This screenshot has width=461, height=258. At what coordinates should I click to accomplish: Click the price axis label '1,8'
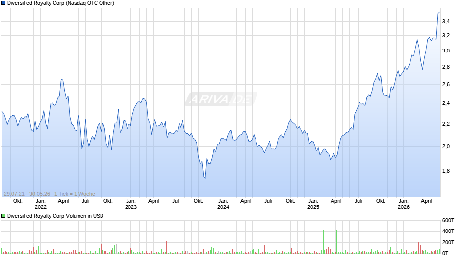(446, 171)
